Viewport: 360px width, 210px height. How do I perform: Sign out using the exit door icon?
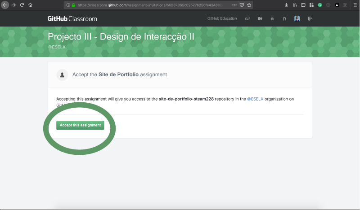point(310,18)
